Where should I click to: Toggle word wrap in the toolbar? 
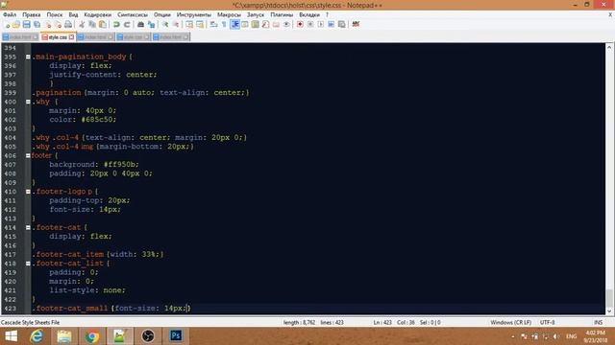pos(213,24)
